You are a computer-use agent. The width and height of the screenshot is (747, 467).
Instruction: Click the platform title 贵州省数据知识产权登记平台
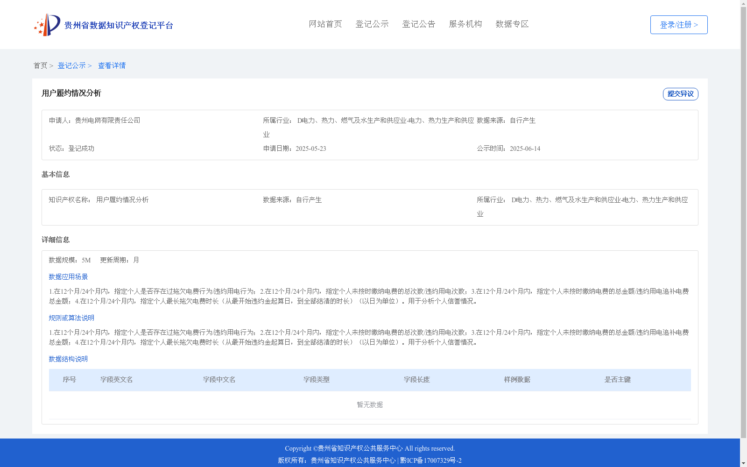[x=119, y=25]
